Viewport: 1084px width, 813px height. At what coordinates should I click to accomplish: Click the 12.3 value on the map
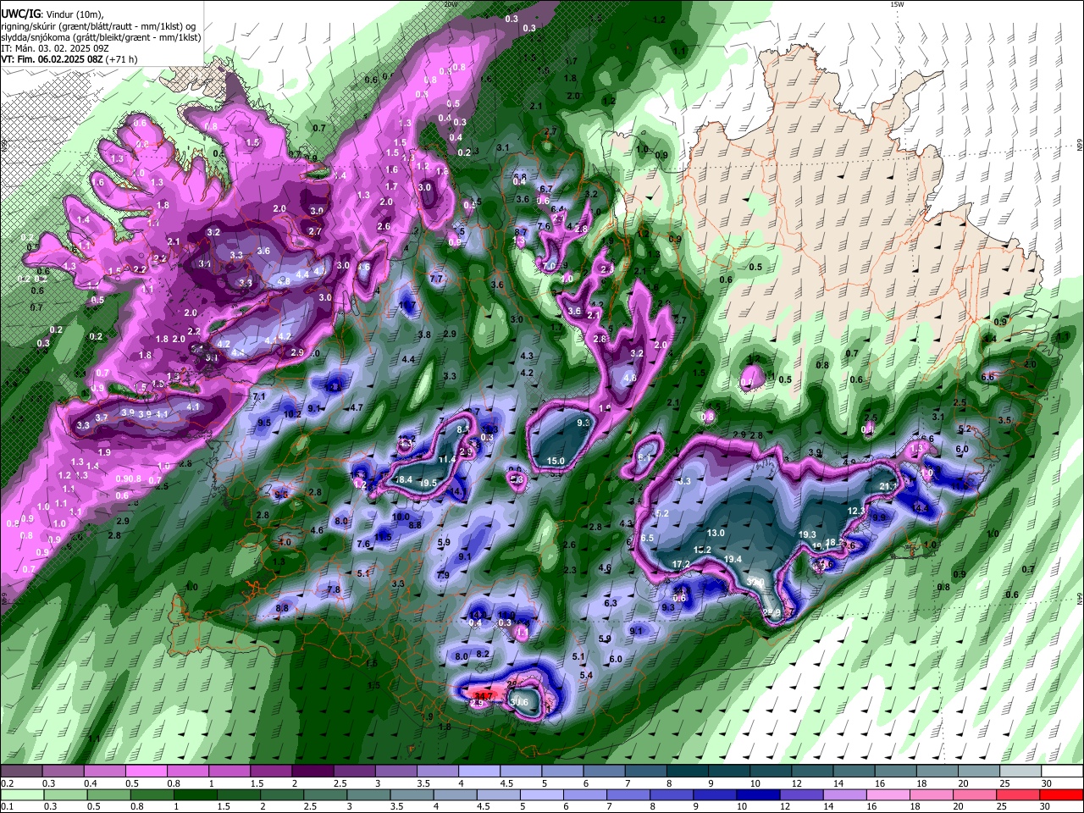click(x=856, y=512)
